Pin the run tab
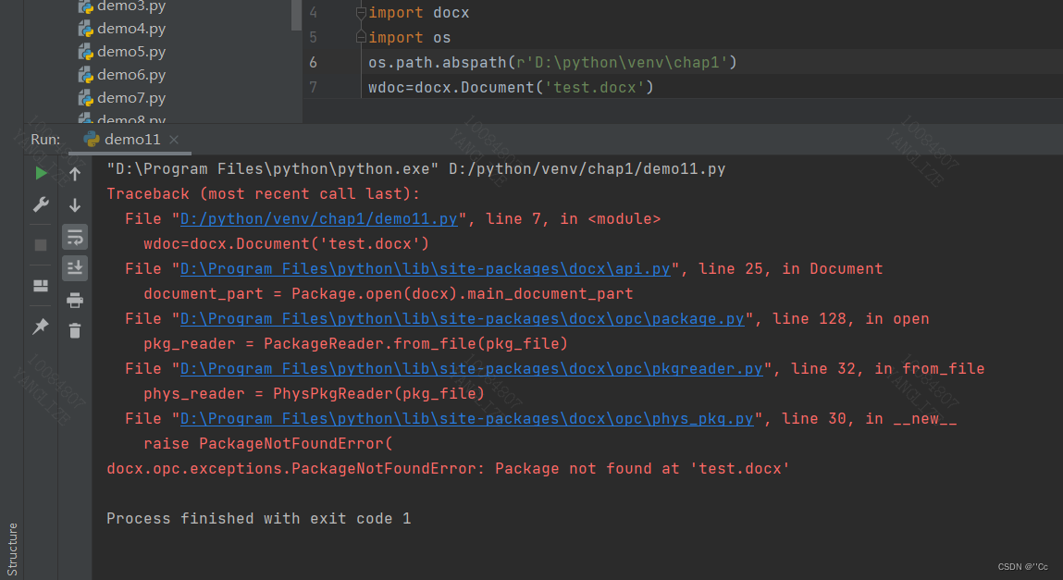1063x580 pixels. [41, 326]
